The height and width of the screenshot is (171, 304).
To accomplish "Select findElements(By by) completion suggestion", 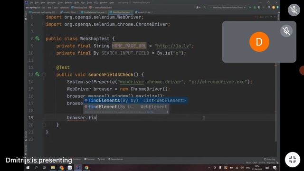I will pyautogui.click(x=135, y=100).
